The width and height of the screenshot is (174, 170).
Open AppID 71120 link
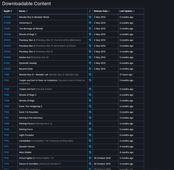coord(6,129)
